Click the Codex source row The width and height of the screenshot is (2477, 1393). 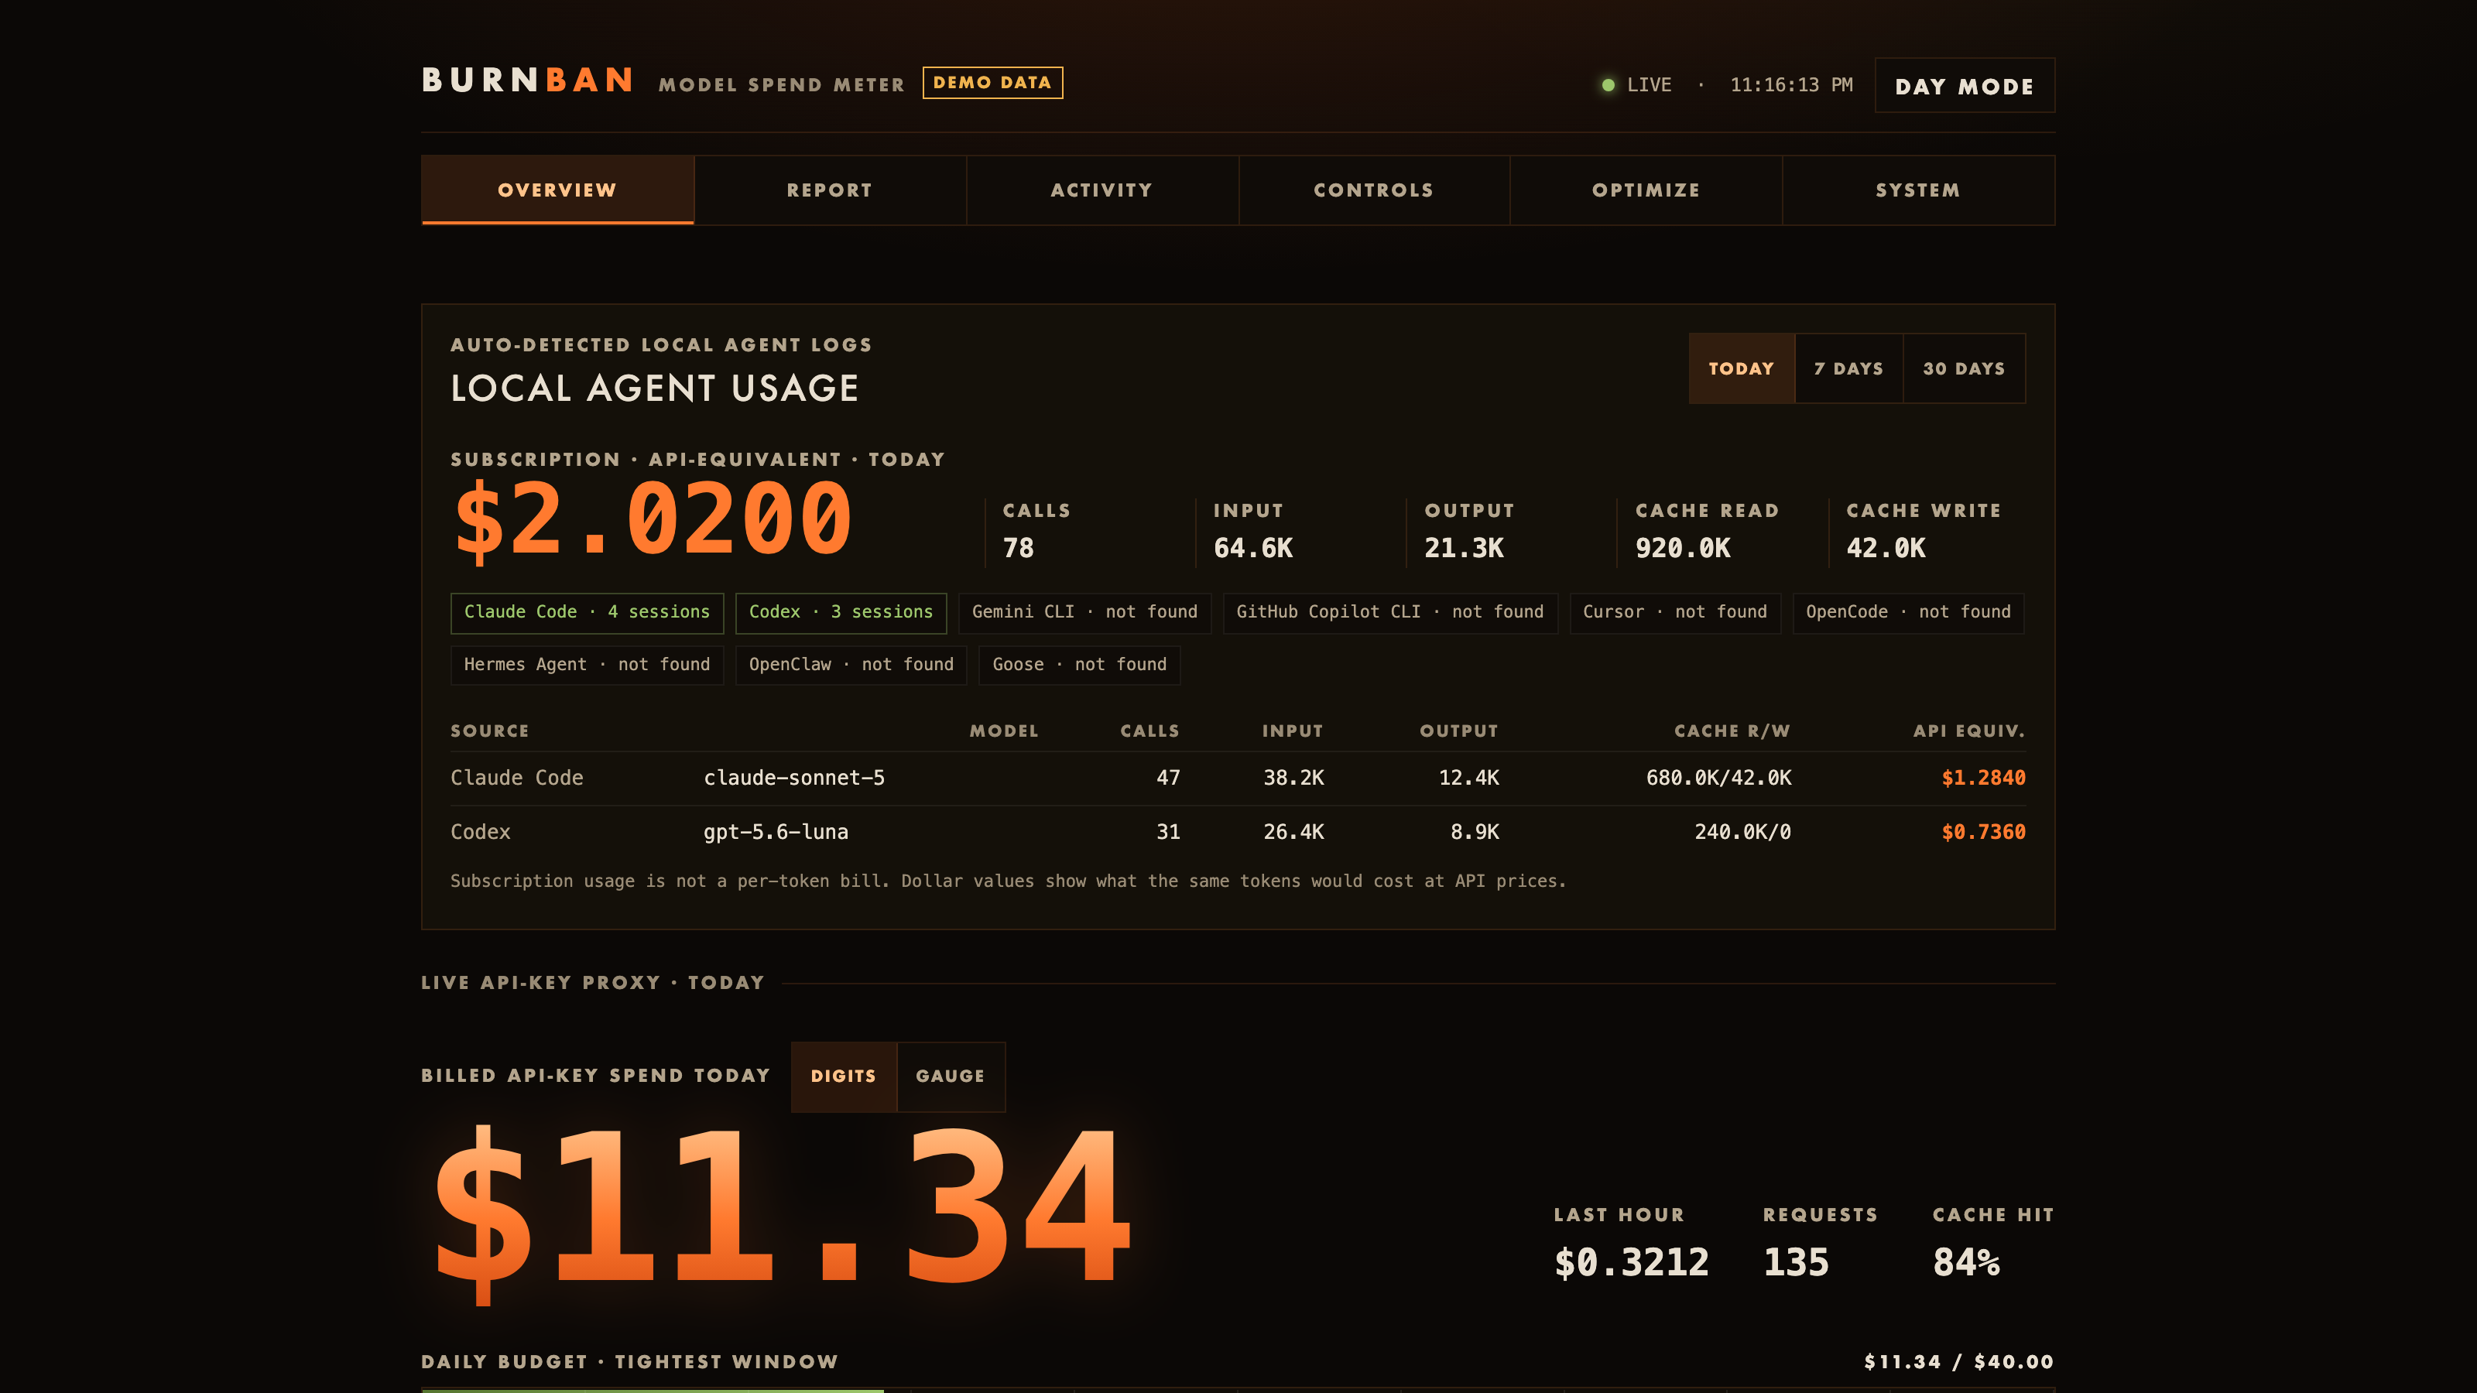click(1238, 832)
